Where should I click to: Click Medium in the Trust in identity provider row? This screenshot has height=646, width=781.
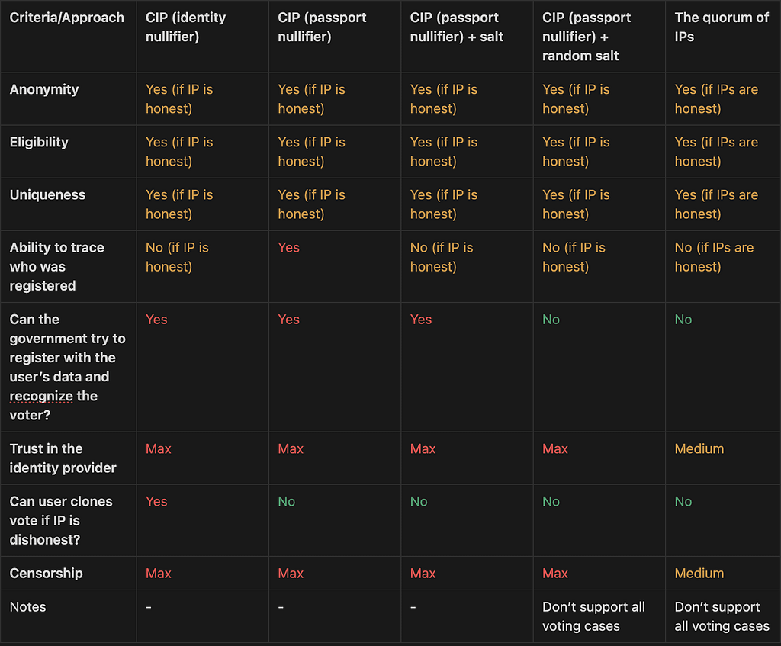(699, 448)
